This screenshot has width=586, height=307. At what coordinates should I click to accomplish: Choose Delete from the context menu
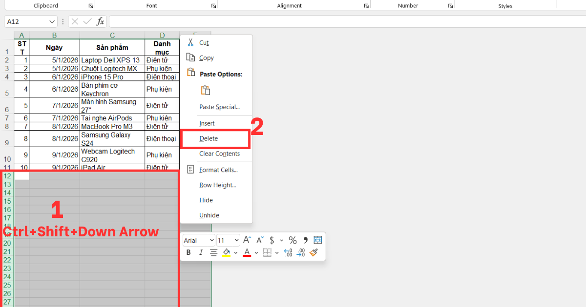tap(216, 138)
